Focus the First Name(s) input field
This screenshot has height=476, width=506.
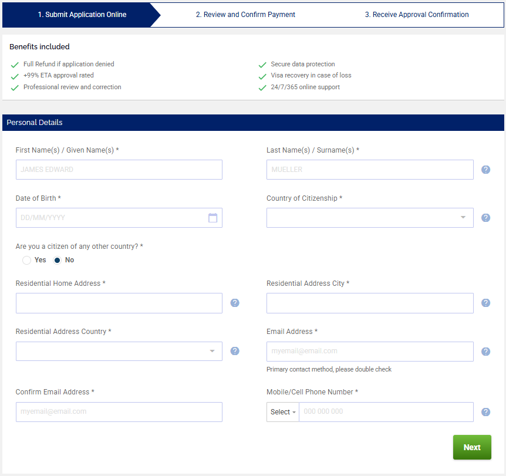[x=119, y=170]
